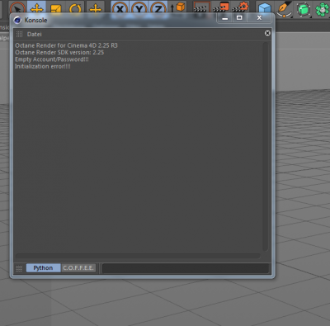Toggle X axis lock
This screenshot has height=326, width=330.
tap(120, 7)
